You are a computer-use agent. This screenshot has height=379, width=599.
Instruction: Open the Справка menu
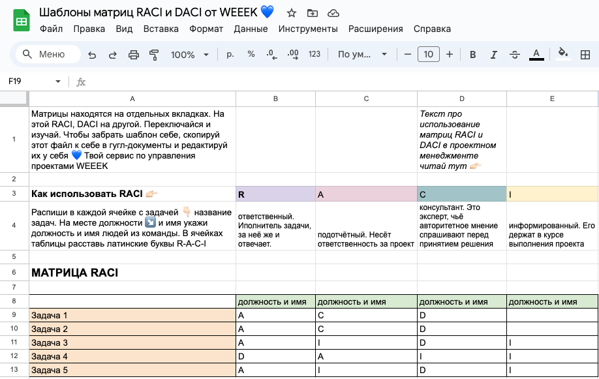(x=432, y=29)
